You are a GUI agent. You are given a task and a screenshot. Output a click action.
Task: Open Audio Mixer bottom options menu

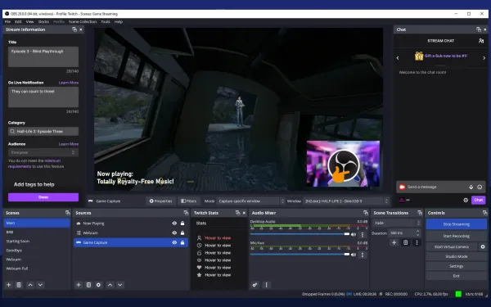click(x=267, y=285)
